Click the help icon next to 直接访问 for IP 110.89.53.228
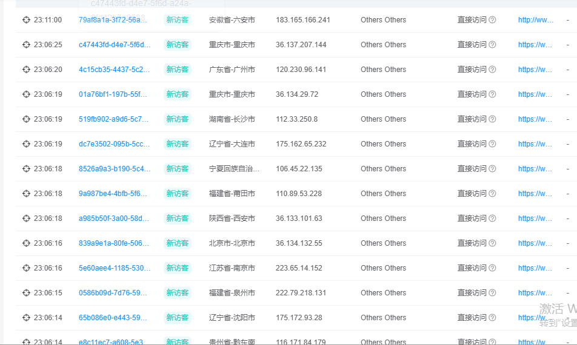 pyautogui.click(x=492, y=194)
